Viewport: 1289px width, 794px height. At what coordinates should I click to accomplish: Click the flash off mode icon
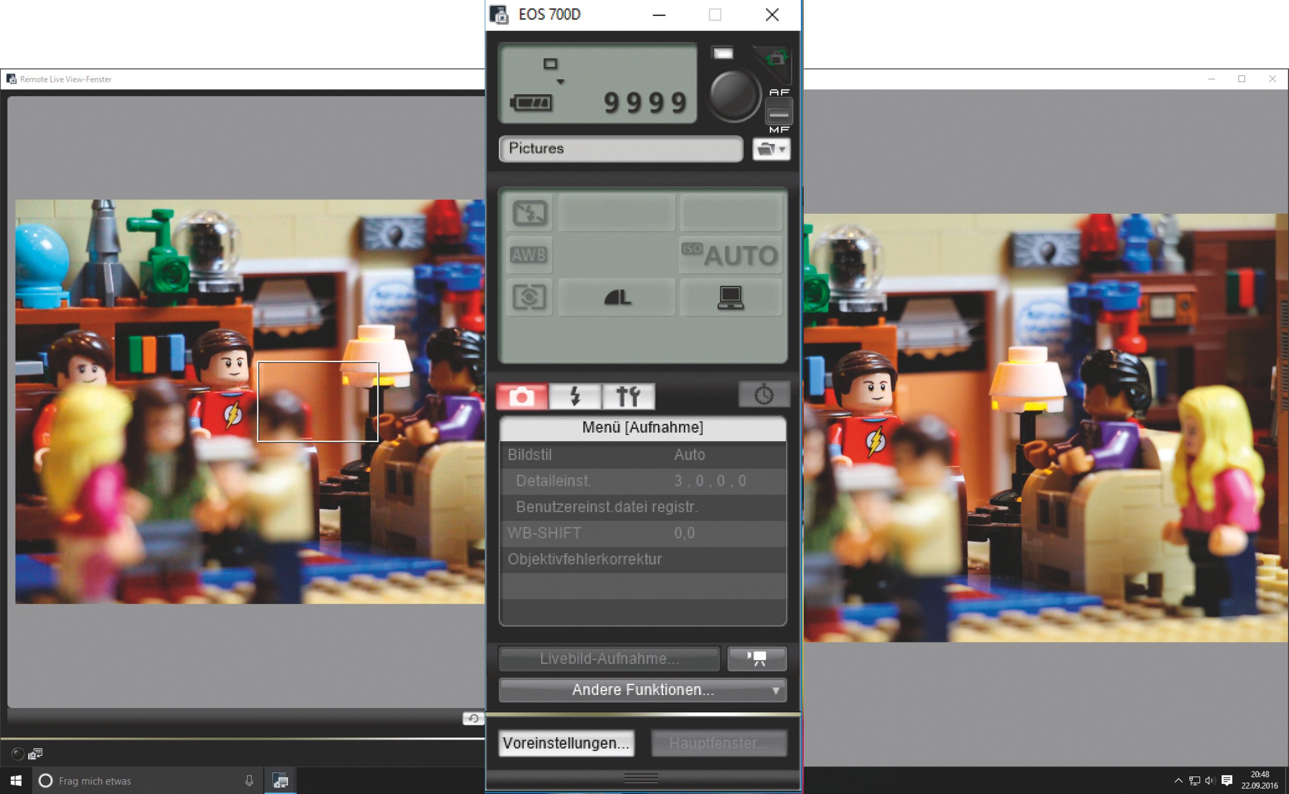click(x=529, y=213)
